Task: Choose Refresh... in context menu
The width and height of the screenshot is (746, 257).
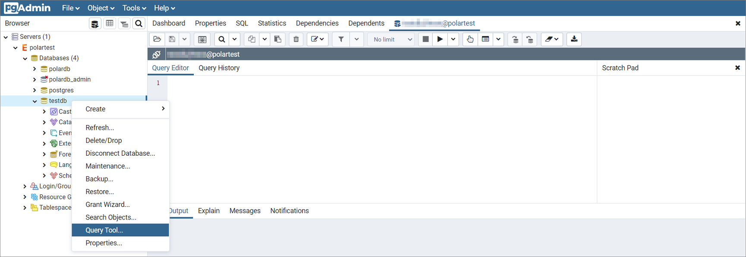Action: 120,128
